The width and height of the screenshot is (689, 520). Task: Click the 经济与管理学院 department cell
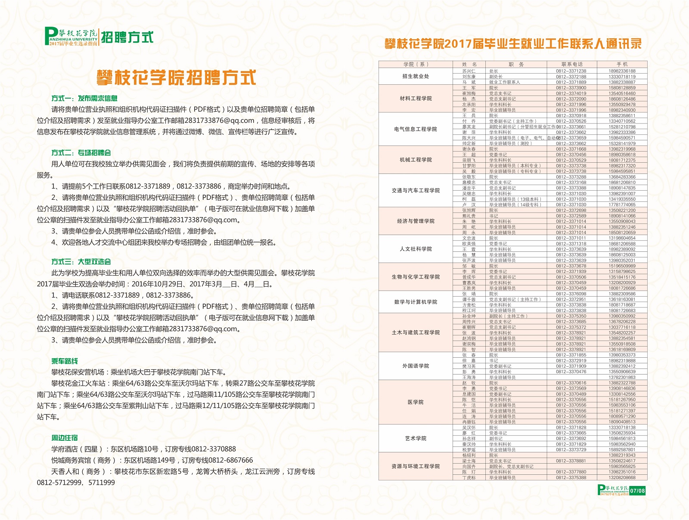click(x=416, y=221)
